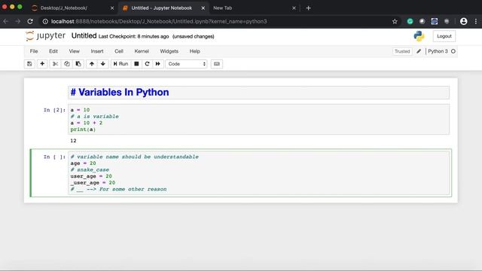This screenshot has height=271, width=482.
Task: Go back with the browser back arrow
Action: [x=6, y=21]
